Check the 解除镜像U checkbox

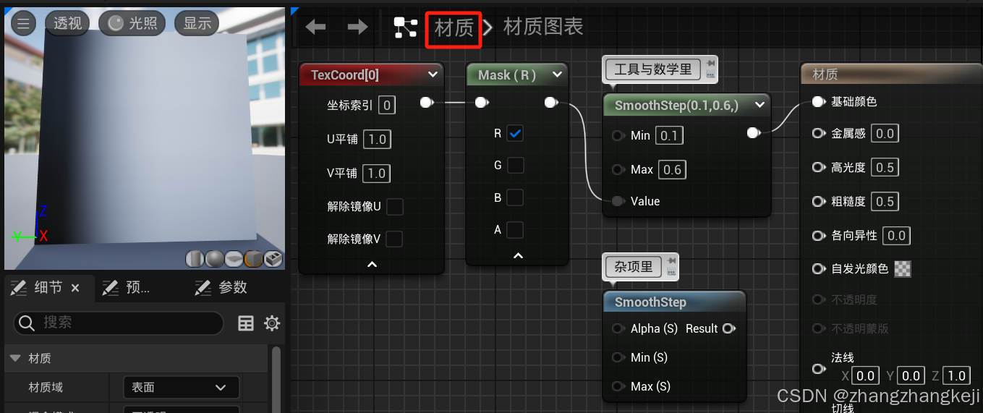tap(394, 207)
